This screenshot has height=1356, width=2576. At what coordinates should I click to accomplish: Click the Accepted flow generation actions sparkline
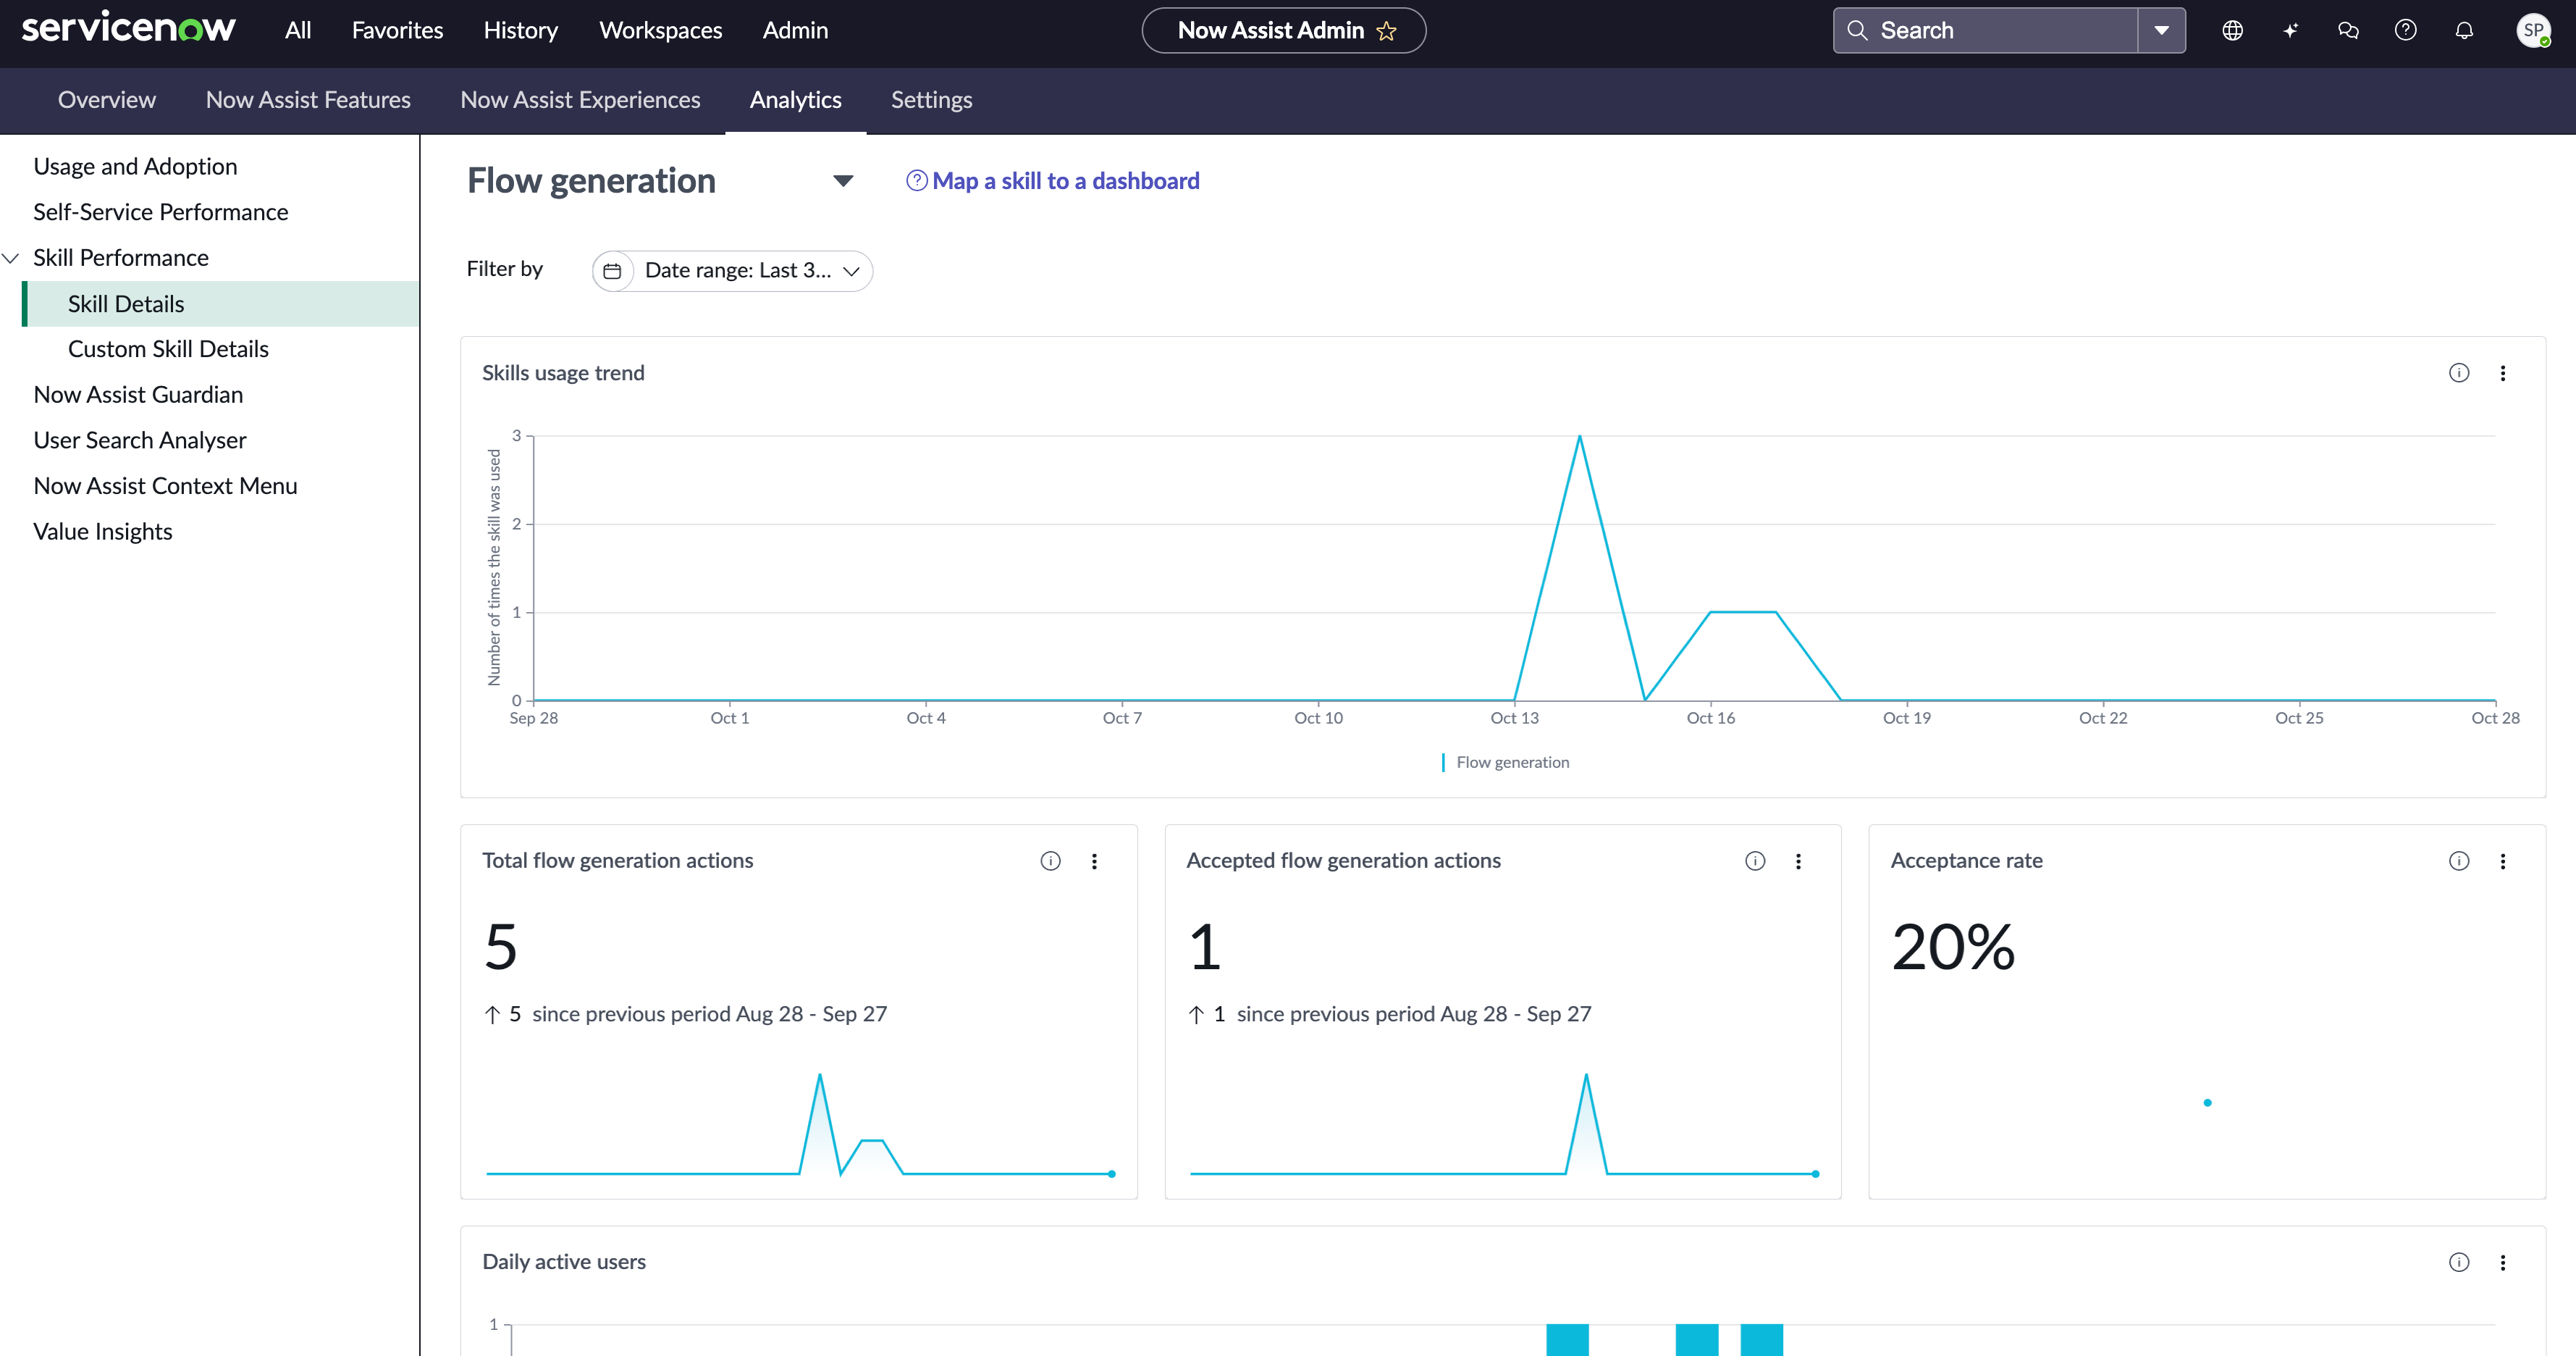pyautogui.click(x=1503, y=1123)
